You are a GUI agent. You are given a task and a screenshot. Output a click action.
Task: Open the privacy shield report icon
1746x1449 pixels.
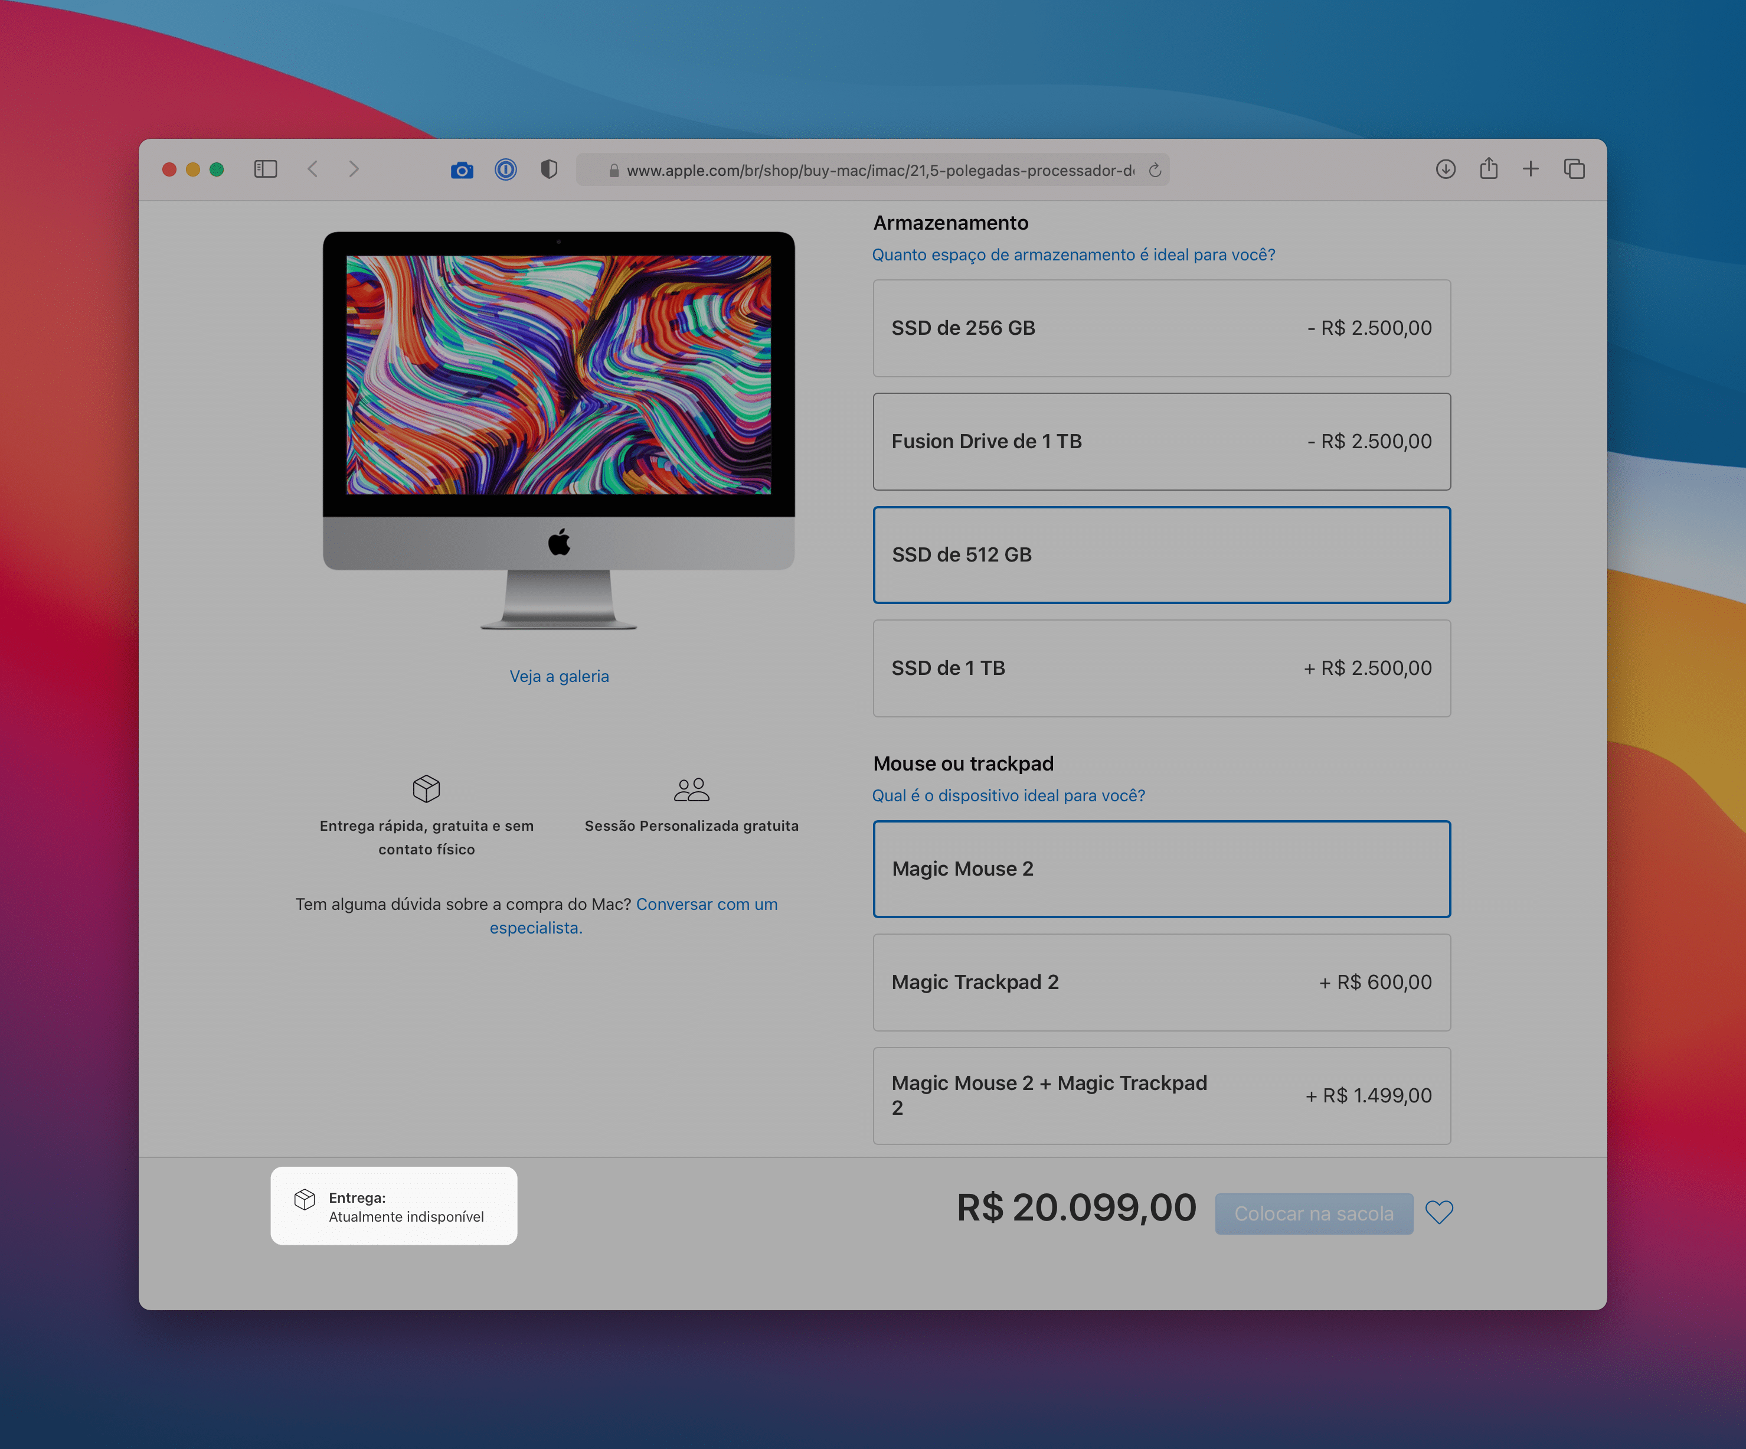pos(549,169)
